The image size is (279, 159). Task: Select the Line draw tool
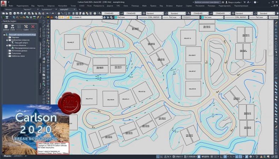click(x=44, y=22)
